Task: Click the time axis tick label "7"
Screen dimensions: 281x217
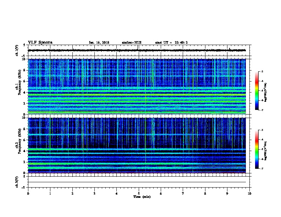Action: (x=183, y=194)
